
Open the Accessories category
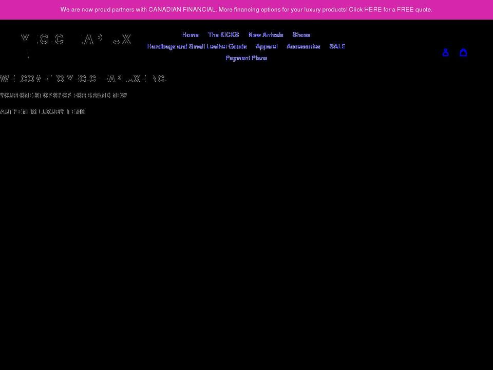[x=303, y=46]
